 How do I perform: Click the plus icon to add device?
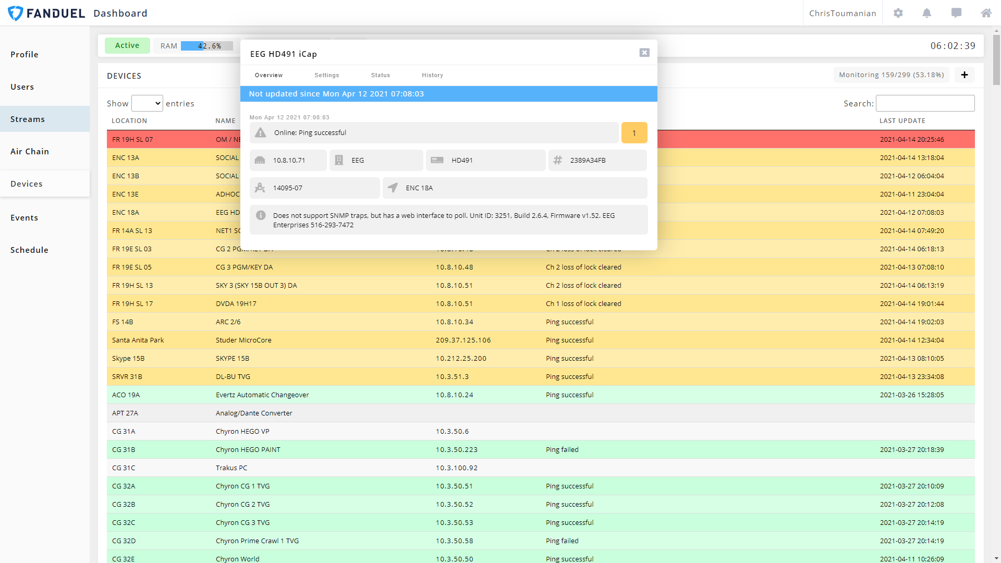pos(965,75)
